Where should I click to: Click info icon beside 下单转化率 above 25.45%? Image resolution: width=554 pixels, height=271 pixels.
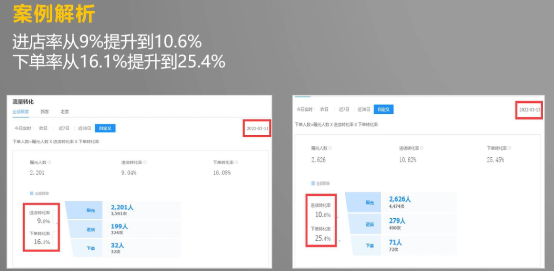tap(509, 149)
